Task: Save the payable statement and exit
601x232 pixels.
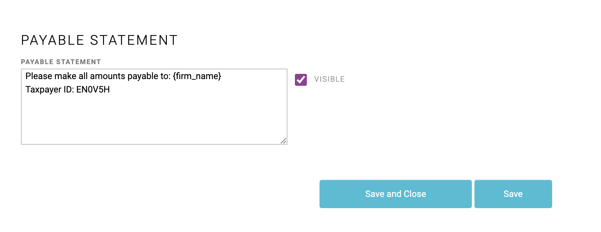Action: pos(395,194)
